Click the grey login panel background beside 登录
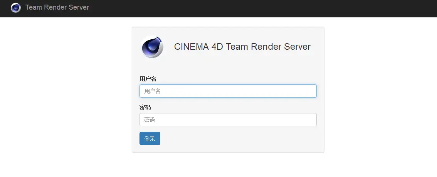Image resolution: width=437 pixels, height=177 pixels. (239, 139)
